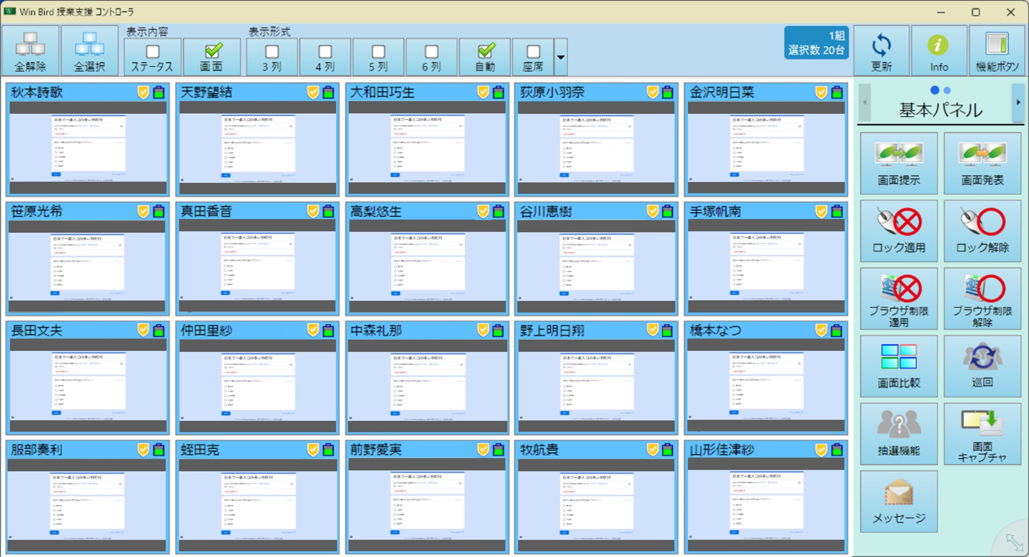
Task: Enable the 座席 seating layout checkbox
Action: [533, 52]
